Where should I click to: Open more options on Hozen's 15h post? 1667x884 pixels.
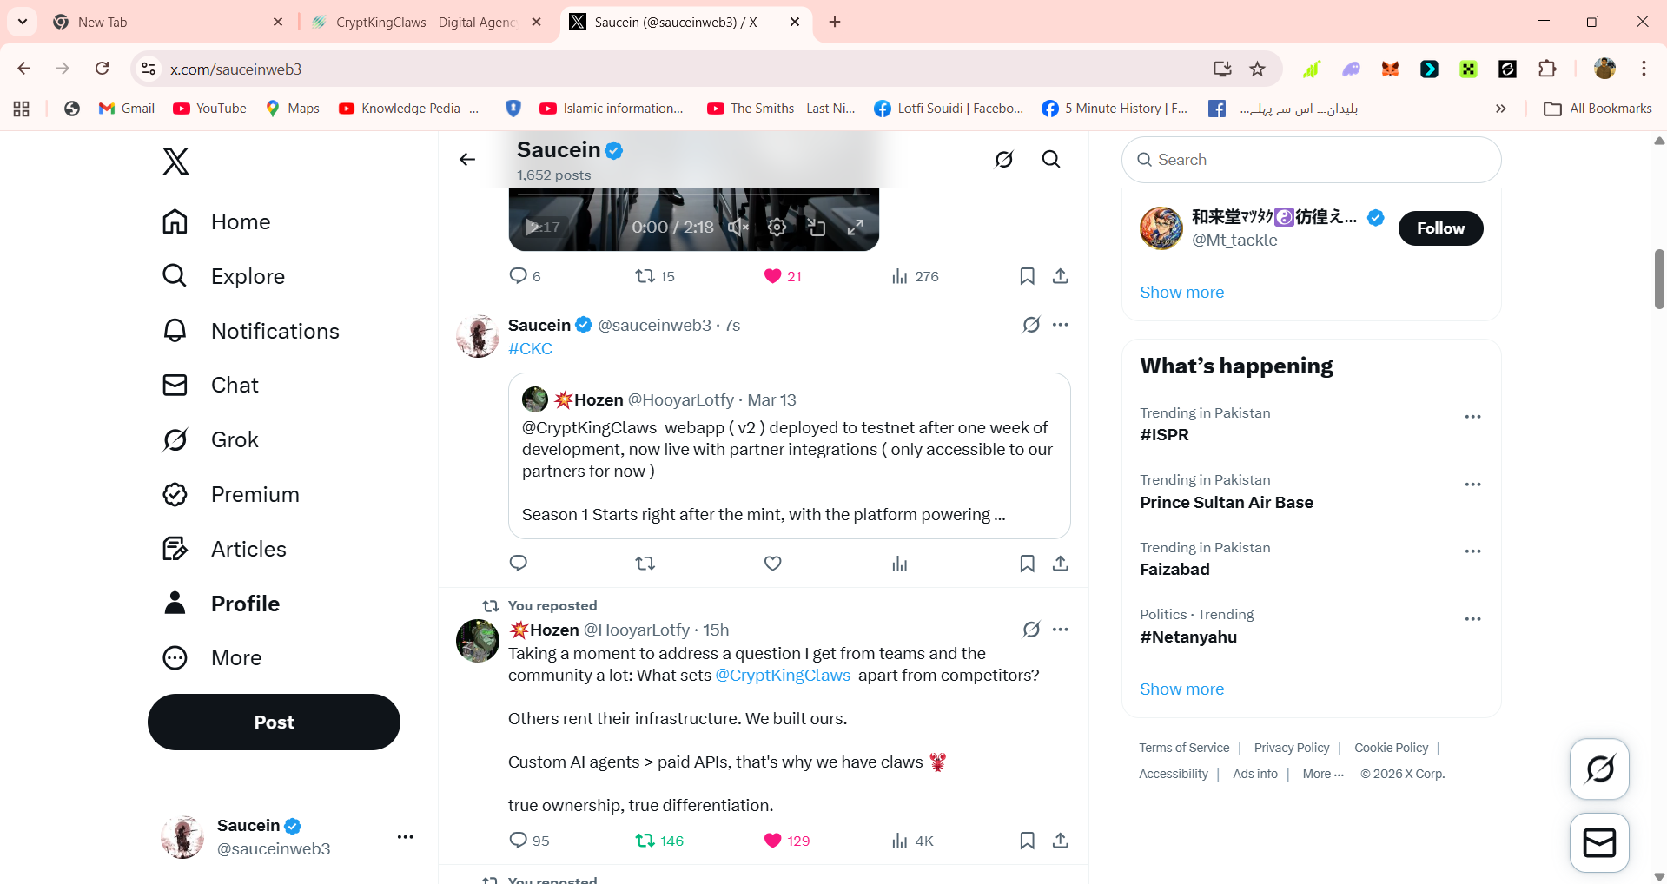pos(1060,630)
